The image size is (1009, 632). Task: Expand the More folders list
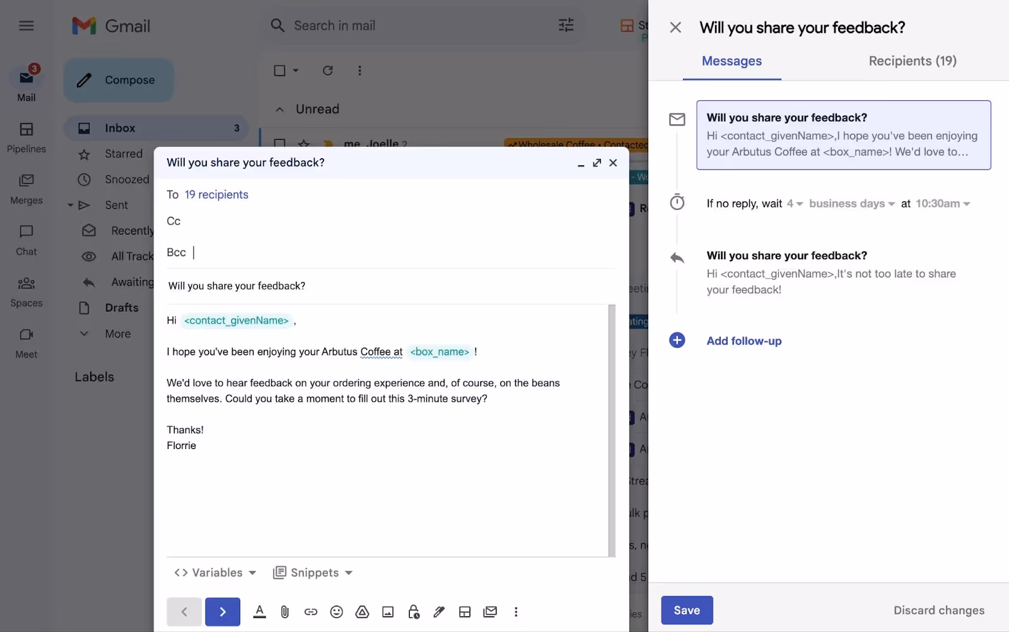coord(117,334)
